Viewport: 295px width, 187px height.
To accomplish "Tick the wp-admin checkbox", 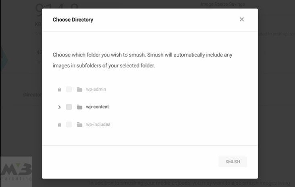I will (x=69, y=89).
